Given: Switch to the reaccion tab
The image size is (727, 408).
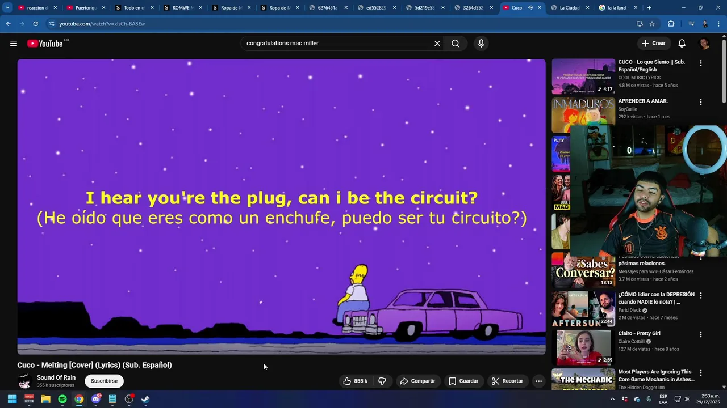Looking at the screenshot, I should 37,8.
